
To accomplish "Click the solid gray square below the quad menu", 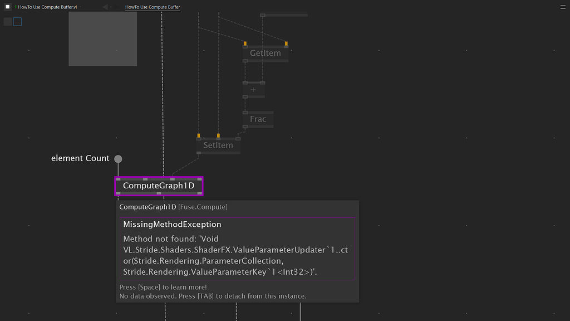I will click(x=8, y=22).
